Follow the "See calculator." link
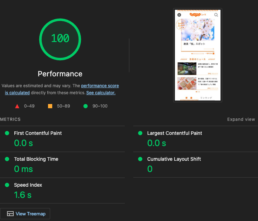This screenshot has width=258, height=221. [x=101, y=93]
